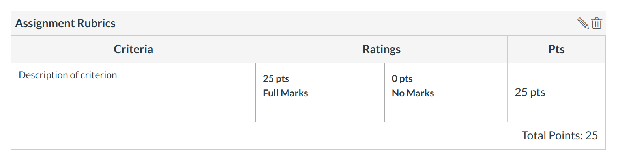Click the Pts column header

click(556, 50)
